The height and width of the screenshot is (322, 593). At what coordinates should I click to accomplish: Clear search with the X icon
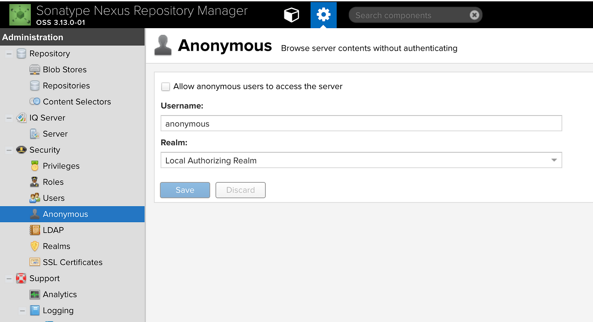point(474,15)
